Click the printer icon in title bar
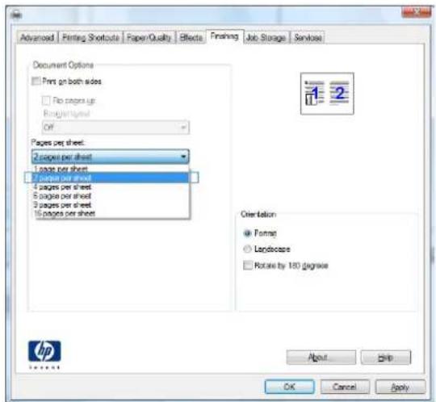Image resolution: width=436 pixels, height=402 pixels. point(16,14)
